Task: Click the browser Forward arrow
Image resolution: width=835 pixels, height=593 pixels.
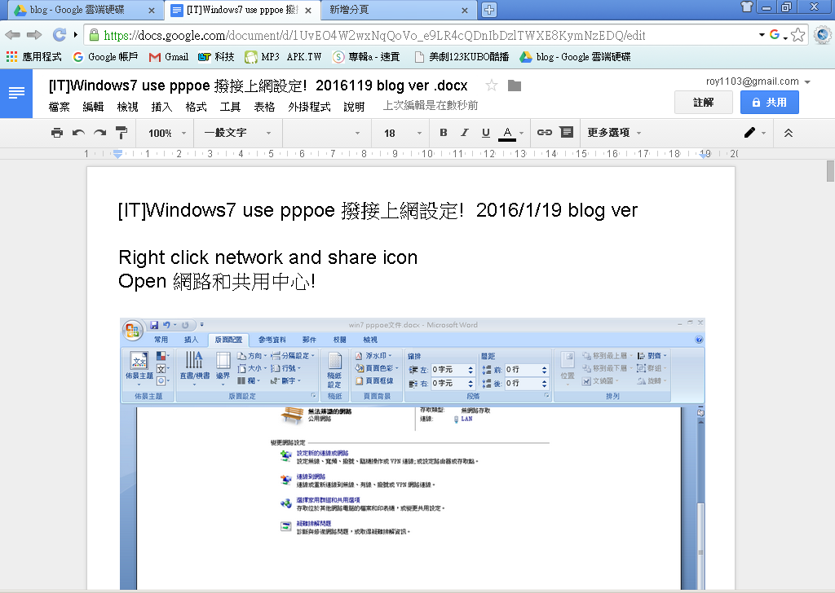Action: tap(34, 35)
